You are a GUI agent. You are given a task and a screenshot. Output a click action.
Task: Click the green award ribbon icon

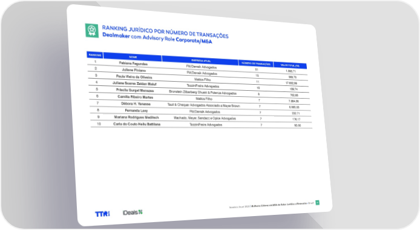click(92, 30)
